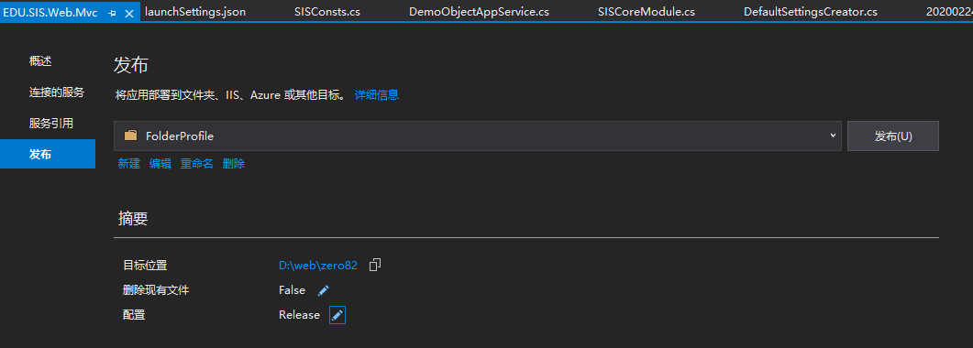This screenshot has width=973, height=348.
Task: Open the DemoObjectAppService.cs tab
Action: [x=479, y=12]
